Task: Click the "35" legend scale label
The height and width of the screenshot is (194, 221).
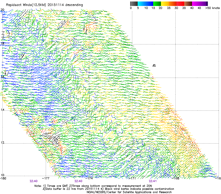Action: tap(184, 8)
